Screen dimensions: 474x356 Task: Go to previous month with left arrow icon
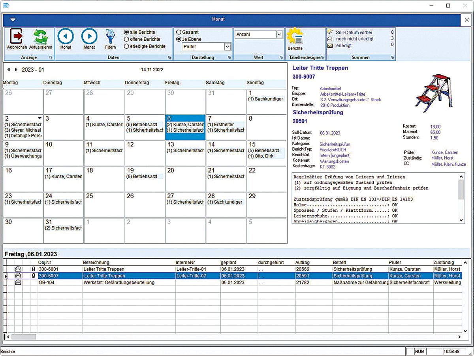(66, 36)
